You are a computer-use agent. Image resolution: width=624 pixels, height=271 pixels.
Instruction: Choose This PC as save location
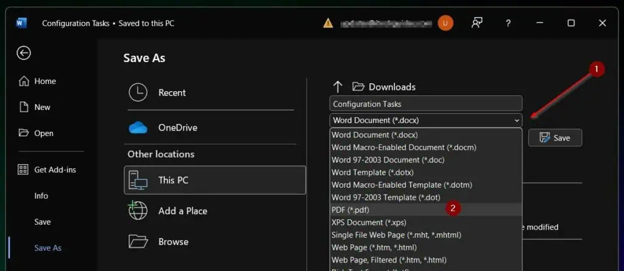pos(214,180)
